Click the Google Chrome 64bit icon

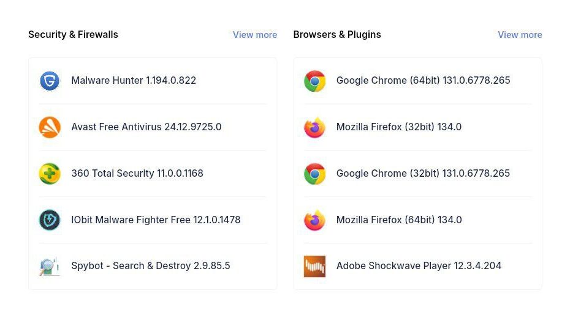pyautogui.click(x=314, y=81)
